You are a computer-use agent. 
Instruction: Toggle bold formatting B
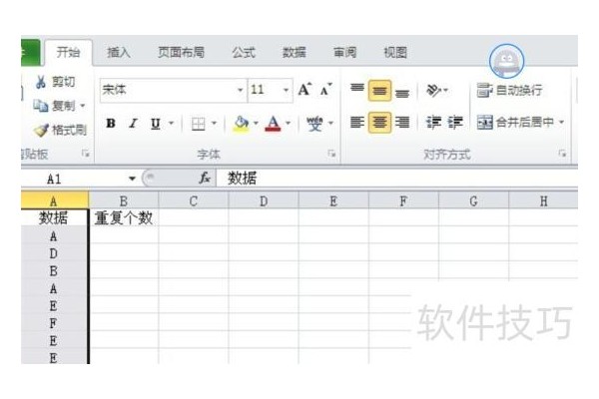pos(111,124)
